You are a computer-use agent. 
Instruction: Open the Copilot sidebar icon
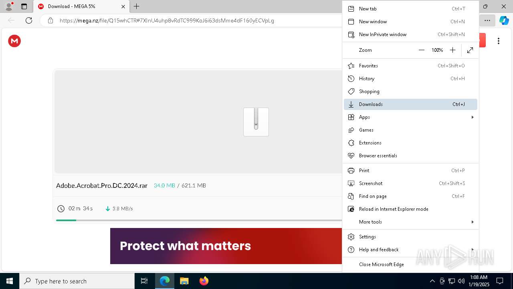pyautogui.click(x=504, y=20)
